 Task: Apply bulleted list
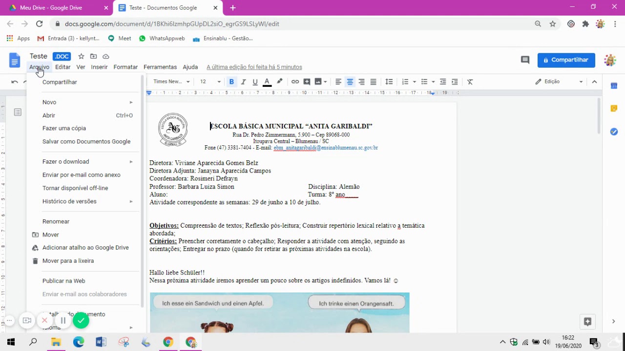424,82
